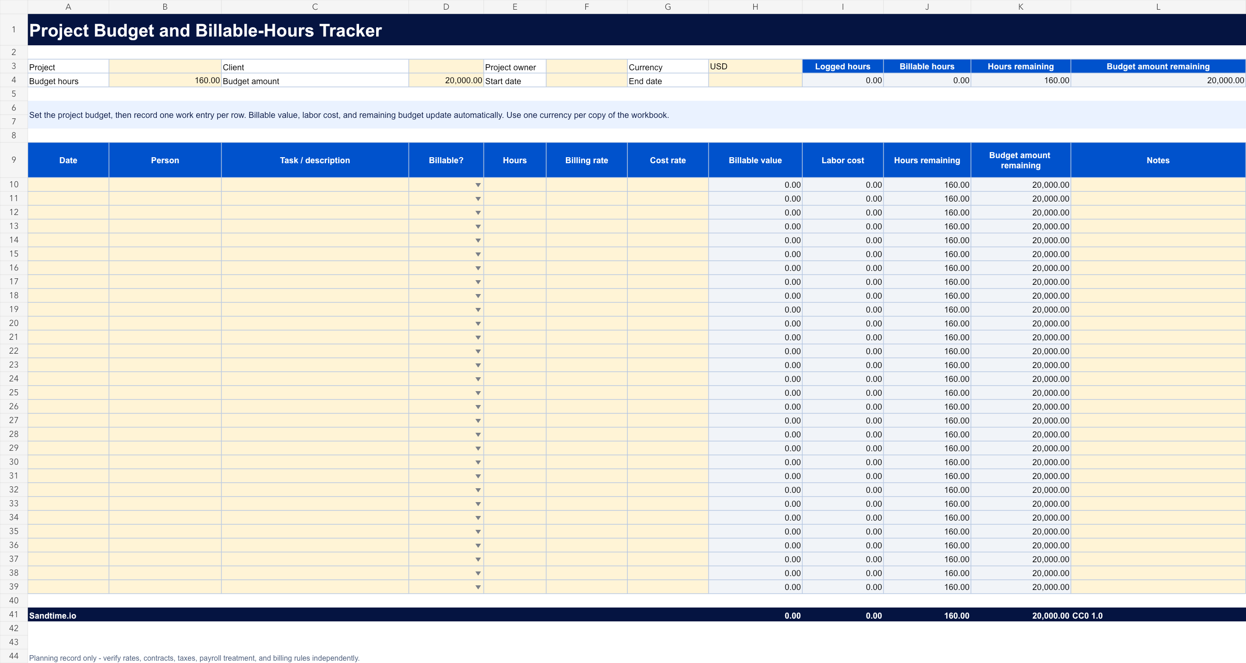Select row 41 header number
The width and height of the screenshot is (1246, 663).
[13, 614]
